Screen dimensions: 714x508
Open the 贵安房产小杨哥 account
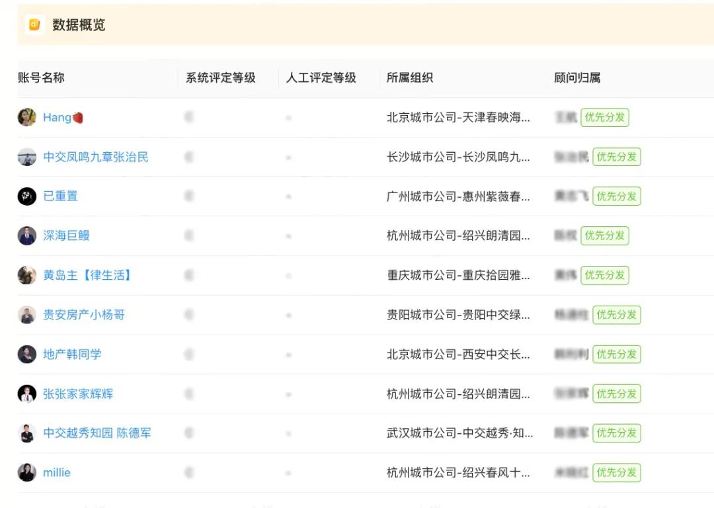coord(84,315)
